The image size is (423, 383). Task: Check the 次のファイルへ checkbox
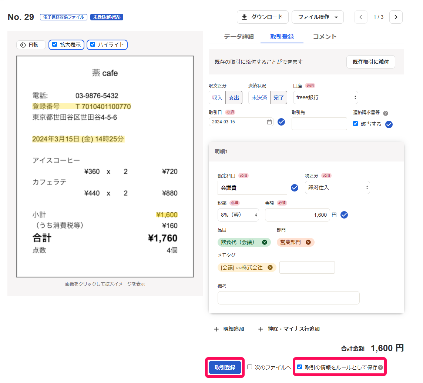pos(249,367)
